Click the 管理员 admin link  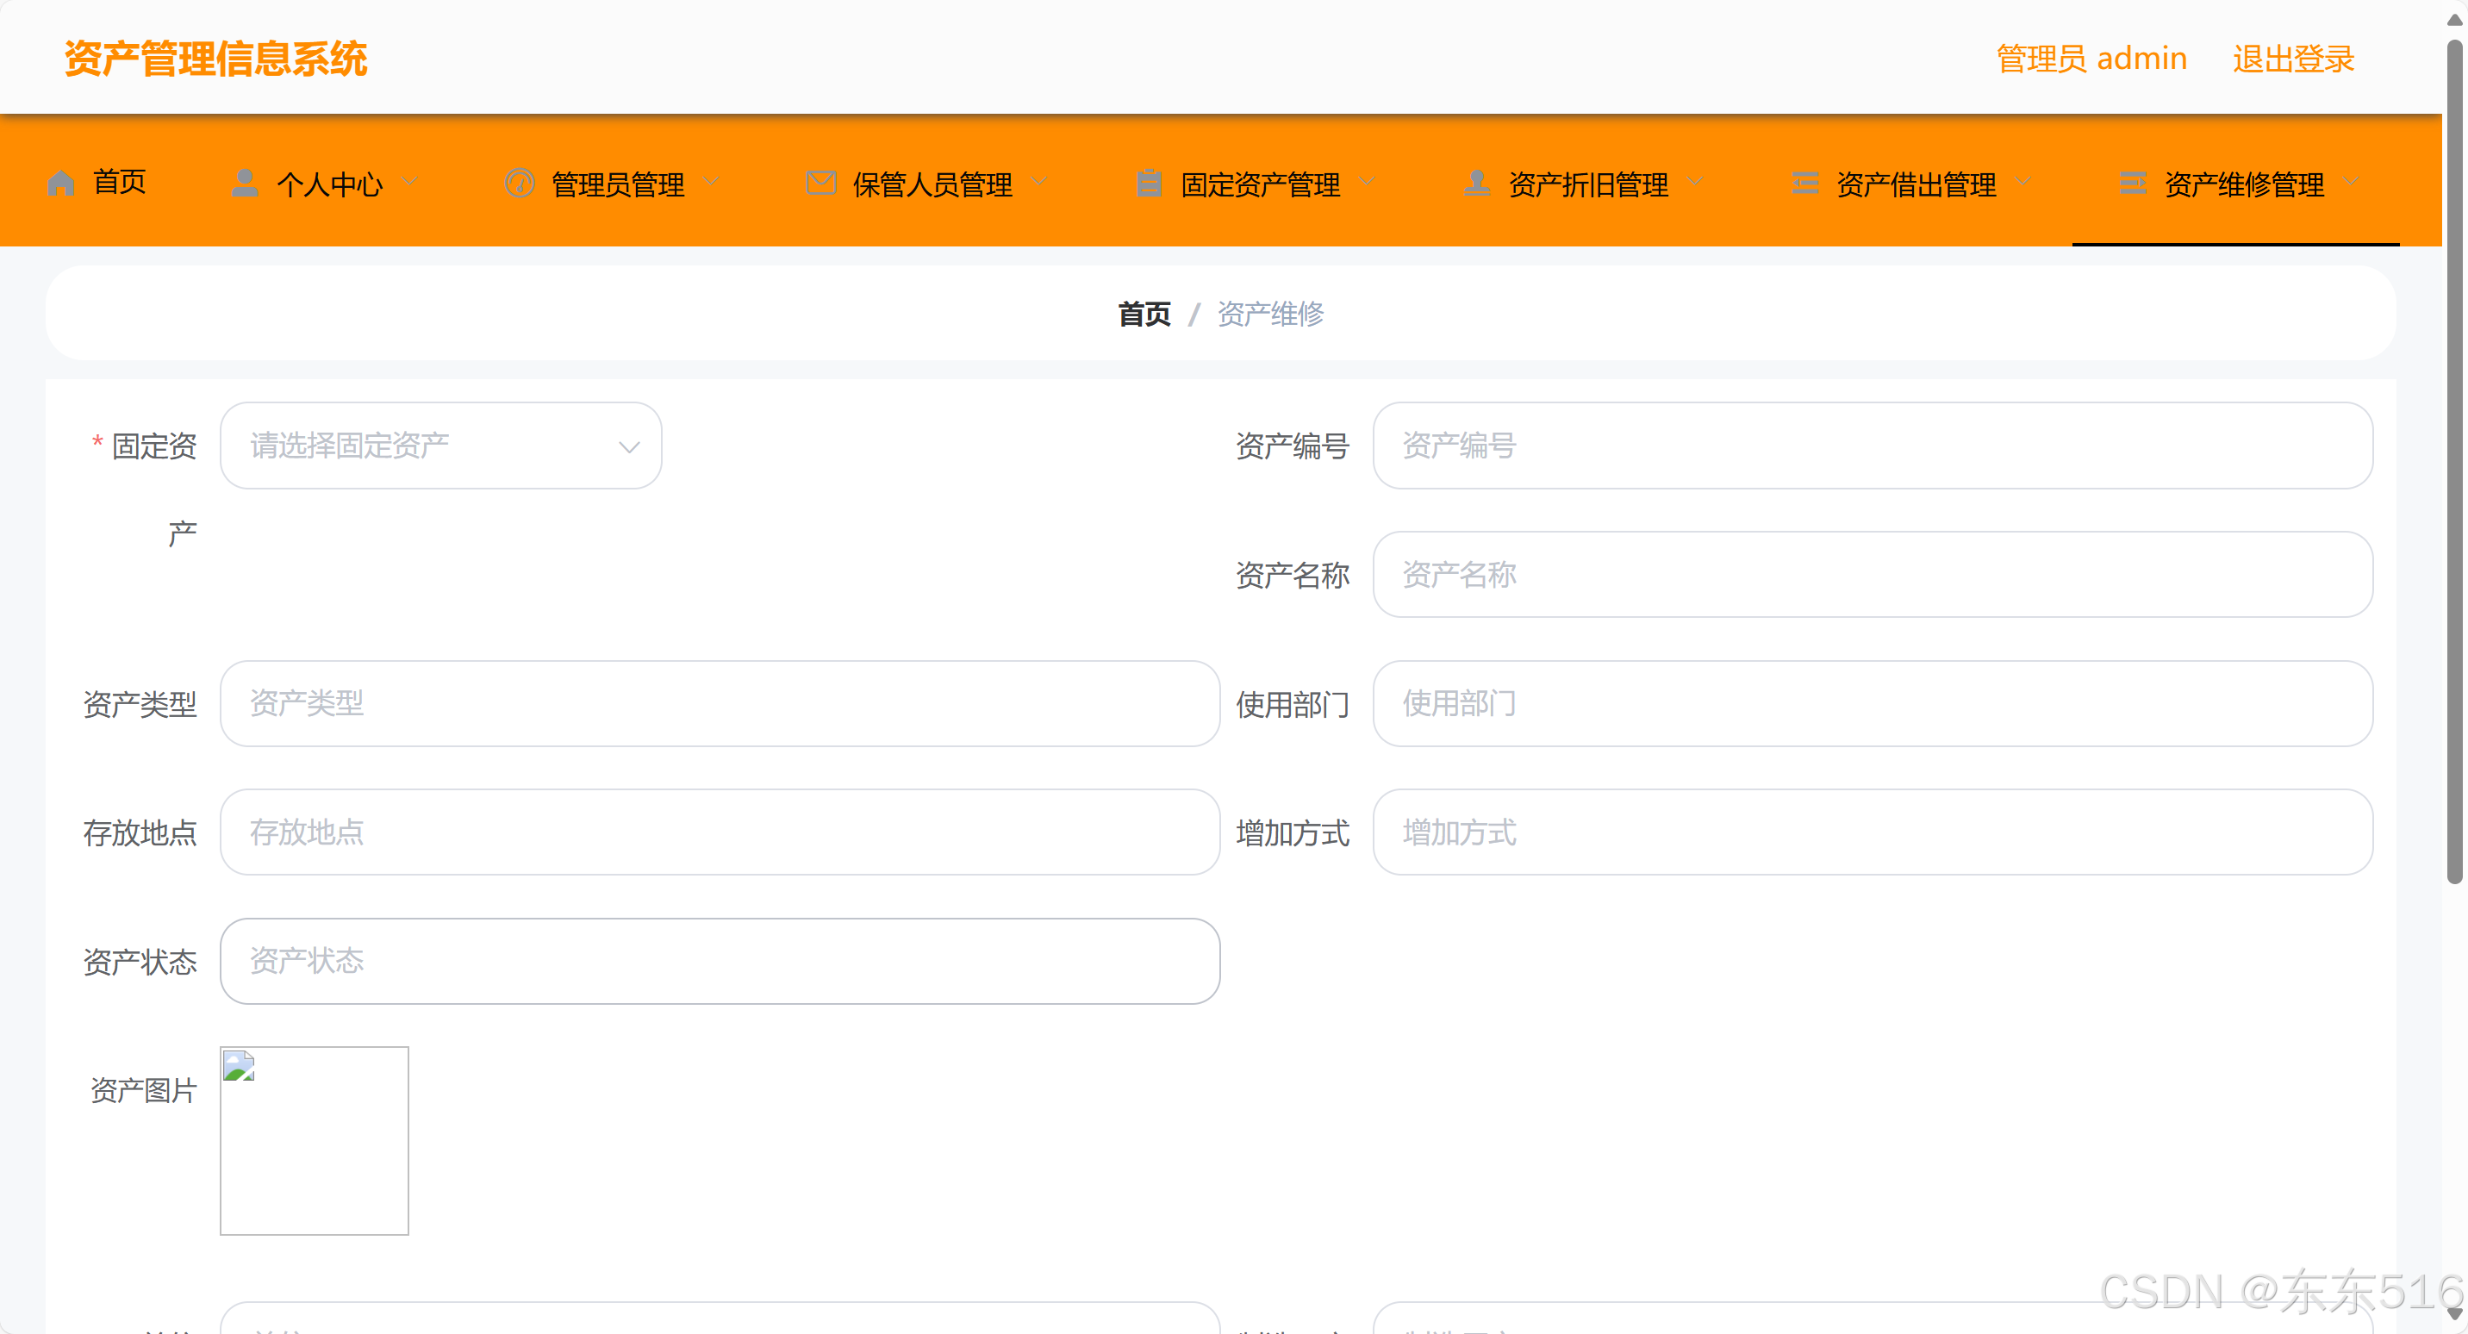coord(2091,59)
